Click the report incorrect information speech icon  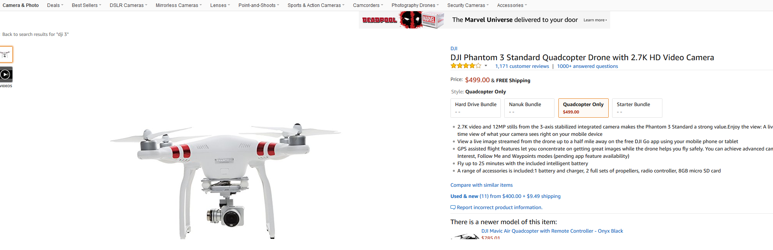(x=453, y=208)
